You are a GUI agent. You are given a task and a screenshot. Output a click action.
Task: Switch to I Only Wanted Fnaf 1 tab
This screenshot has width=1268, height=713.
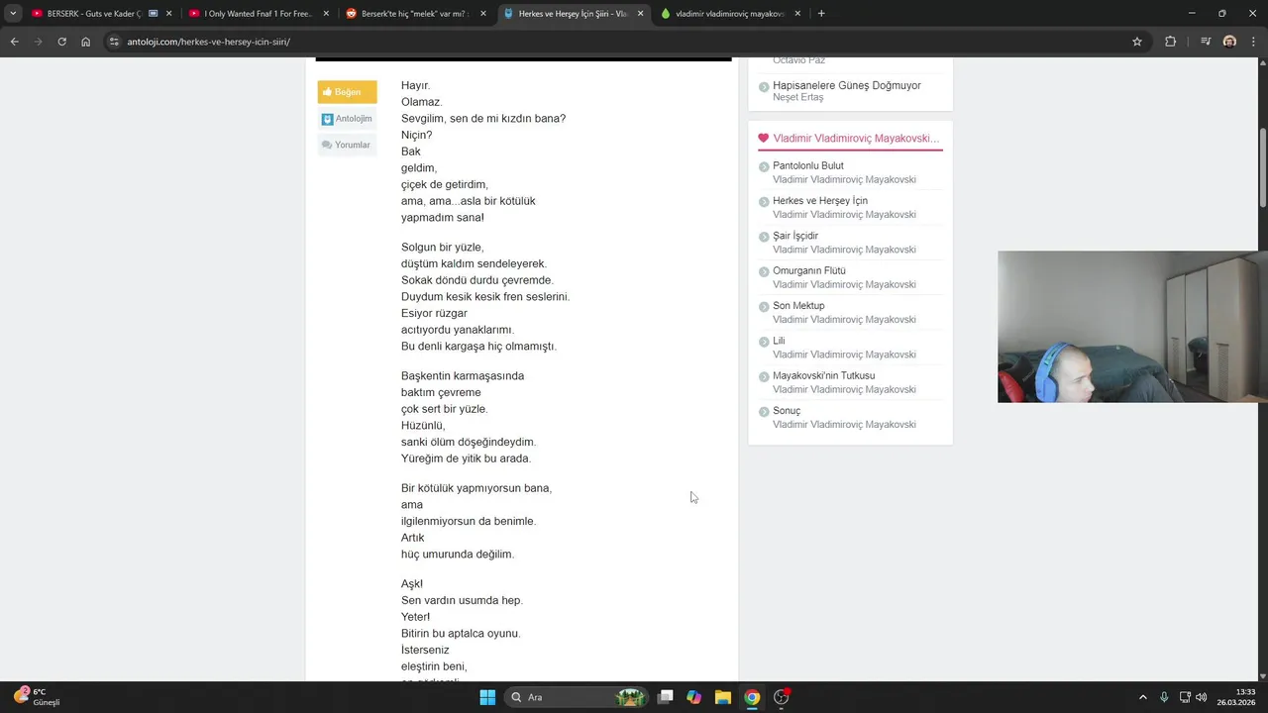(x=258, y=14)
